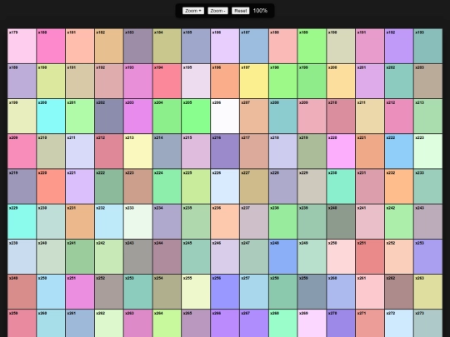
Task: Select the lavender x234 swatch
Action: [167, 221]
